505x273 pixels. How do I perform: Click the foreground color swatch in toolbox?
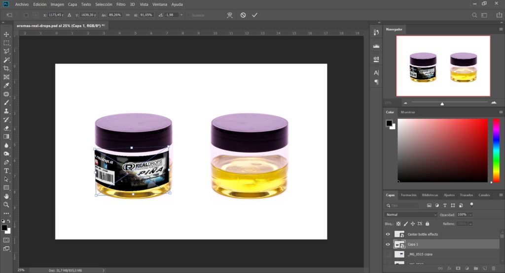tap(4, 228)
